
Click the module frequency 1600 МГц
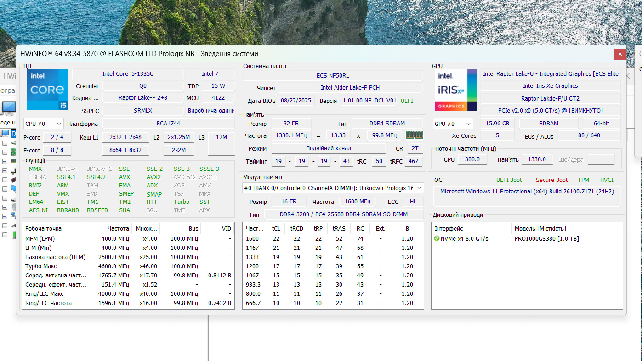click(358, 202)
